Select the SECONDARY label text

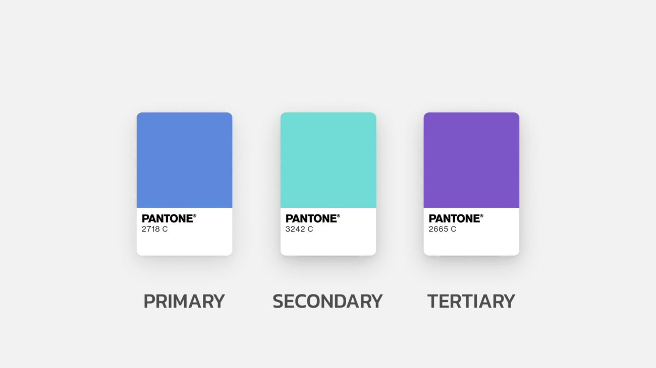pyautogui.click(x=327, y=301)
